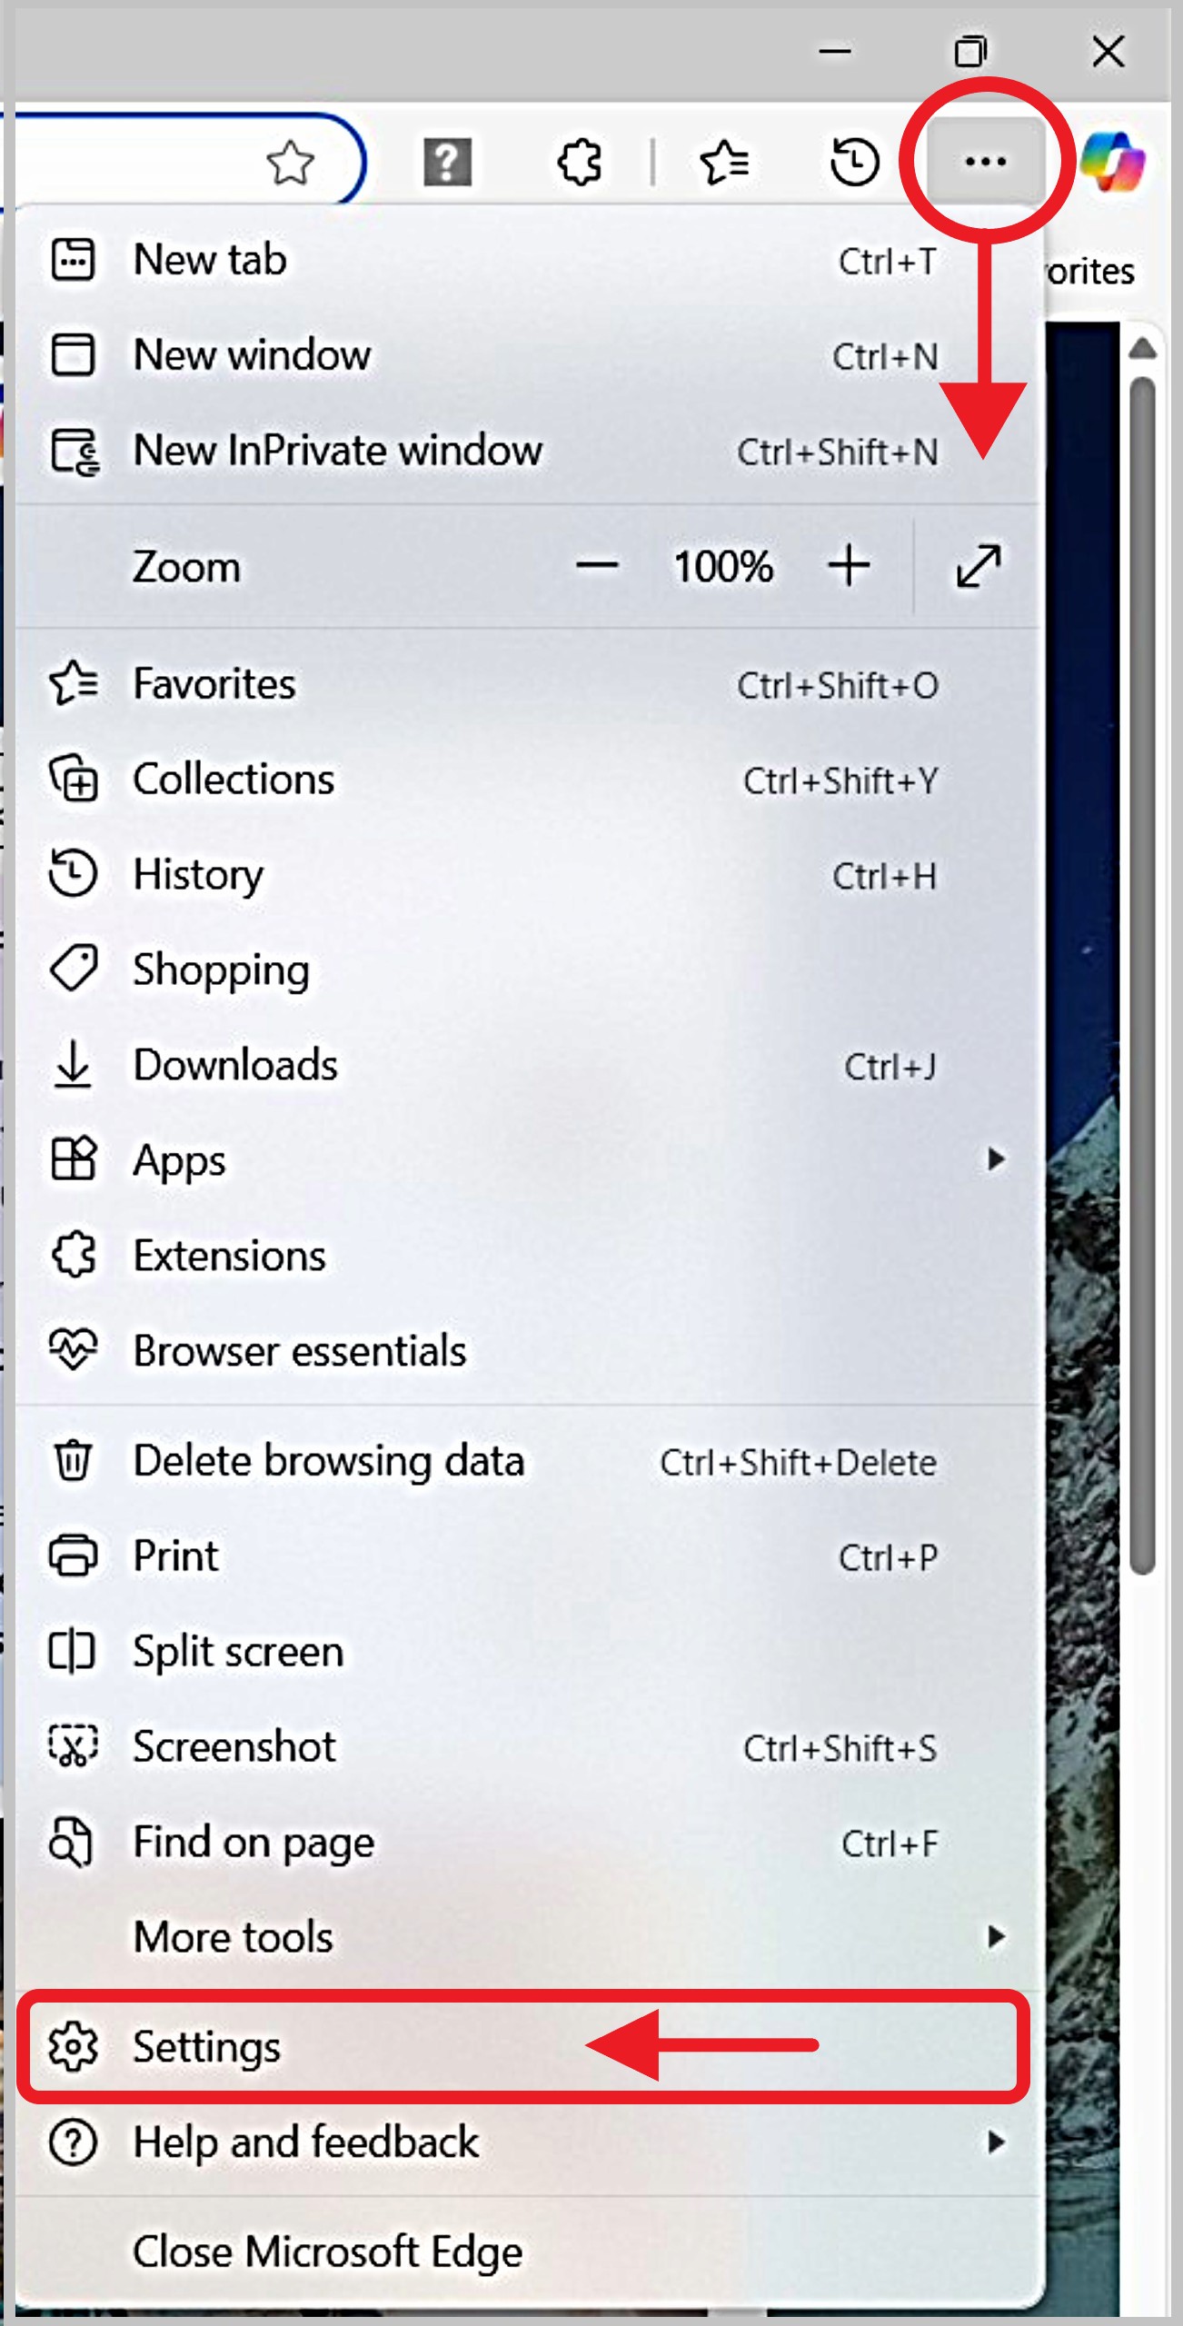The width and height of the screenshot is (1183, 2326).
Task: Click the Favorites list toolbar icon
Action: [724, 162]
